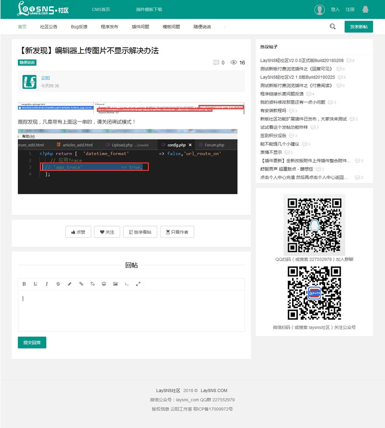Click the post view count eye icon
Screen dimensions: 385x428
(x=233, y=62)
